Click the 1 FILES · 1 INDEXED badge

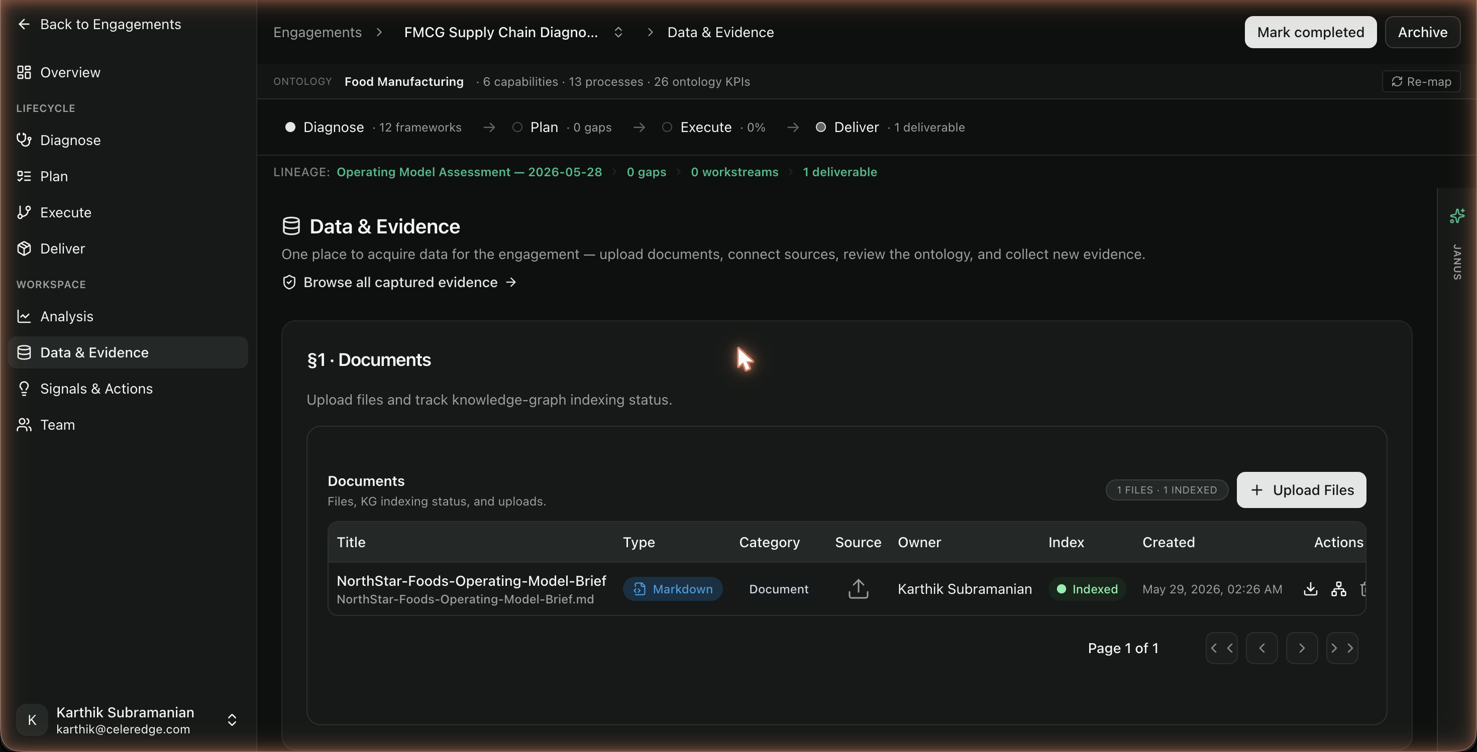1166,489
